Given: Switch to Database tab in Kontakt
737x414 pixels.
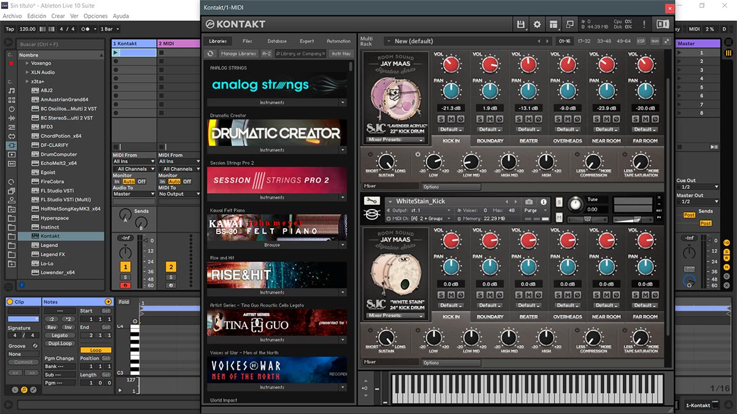Looking at the screenshot, I should point(277,41).
